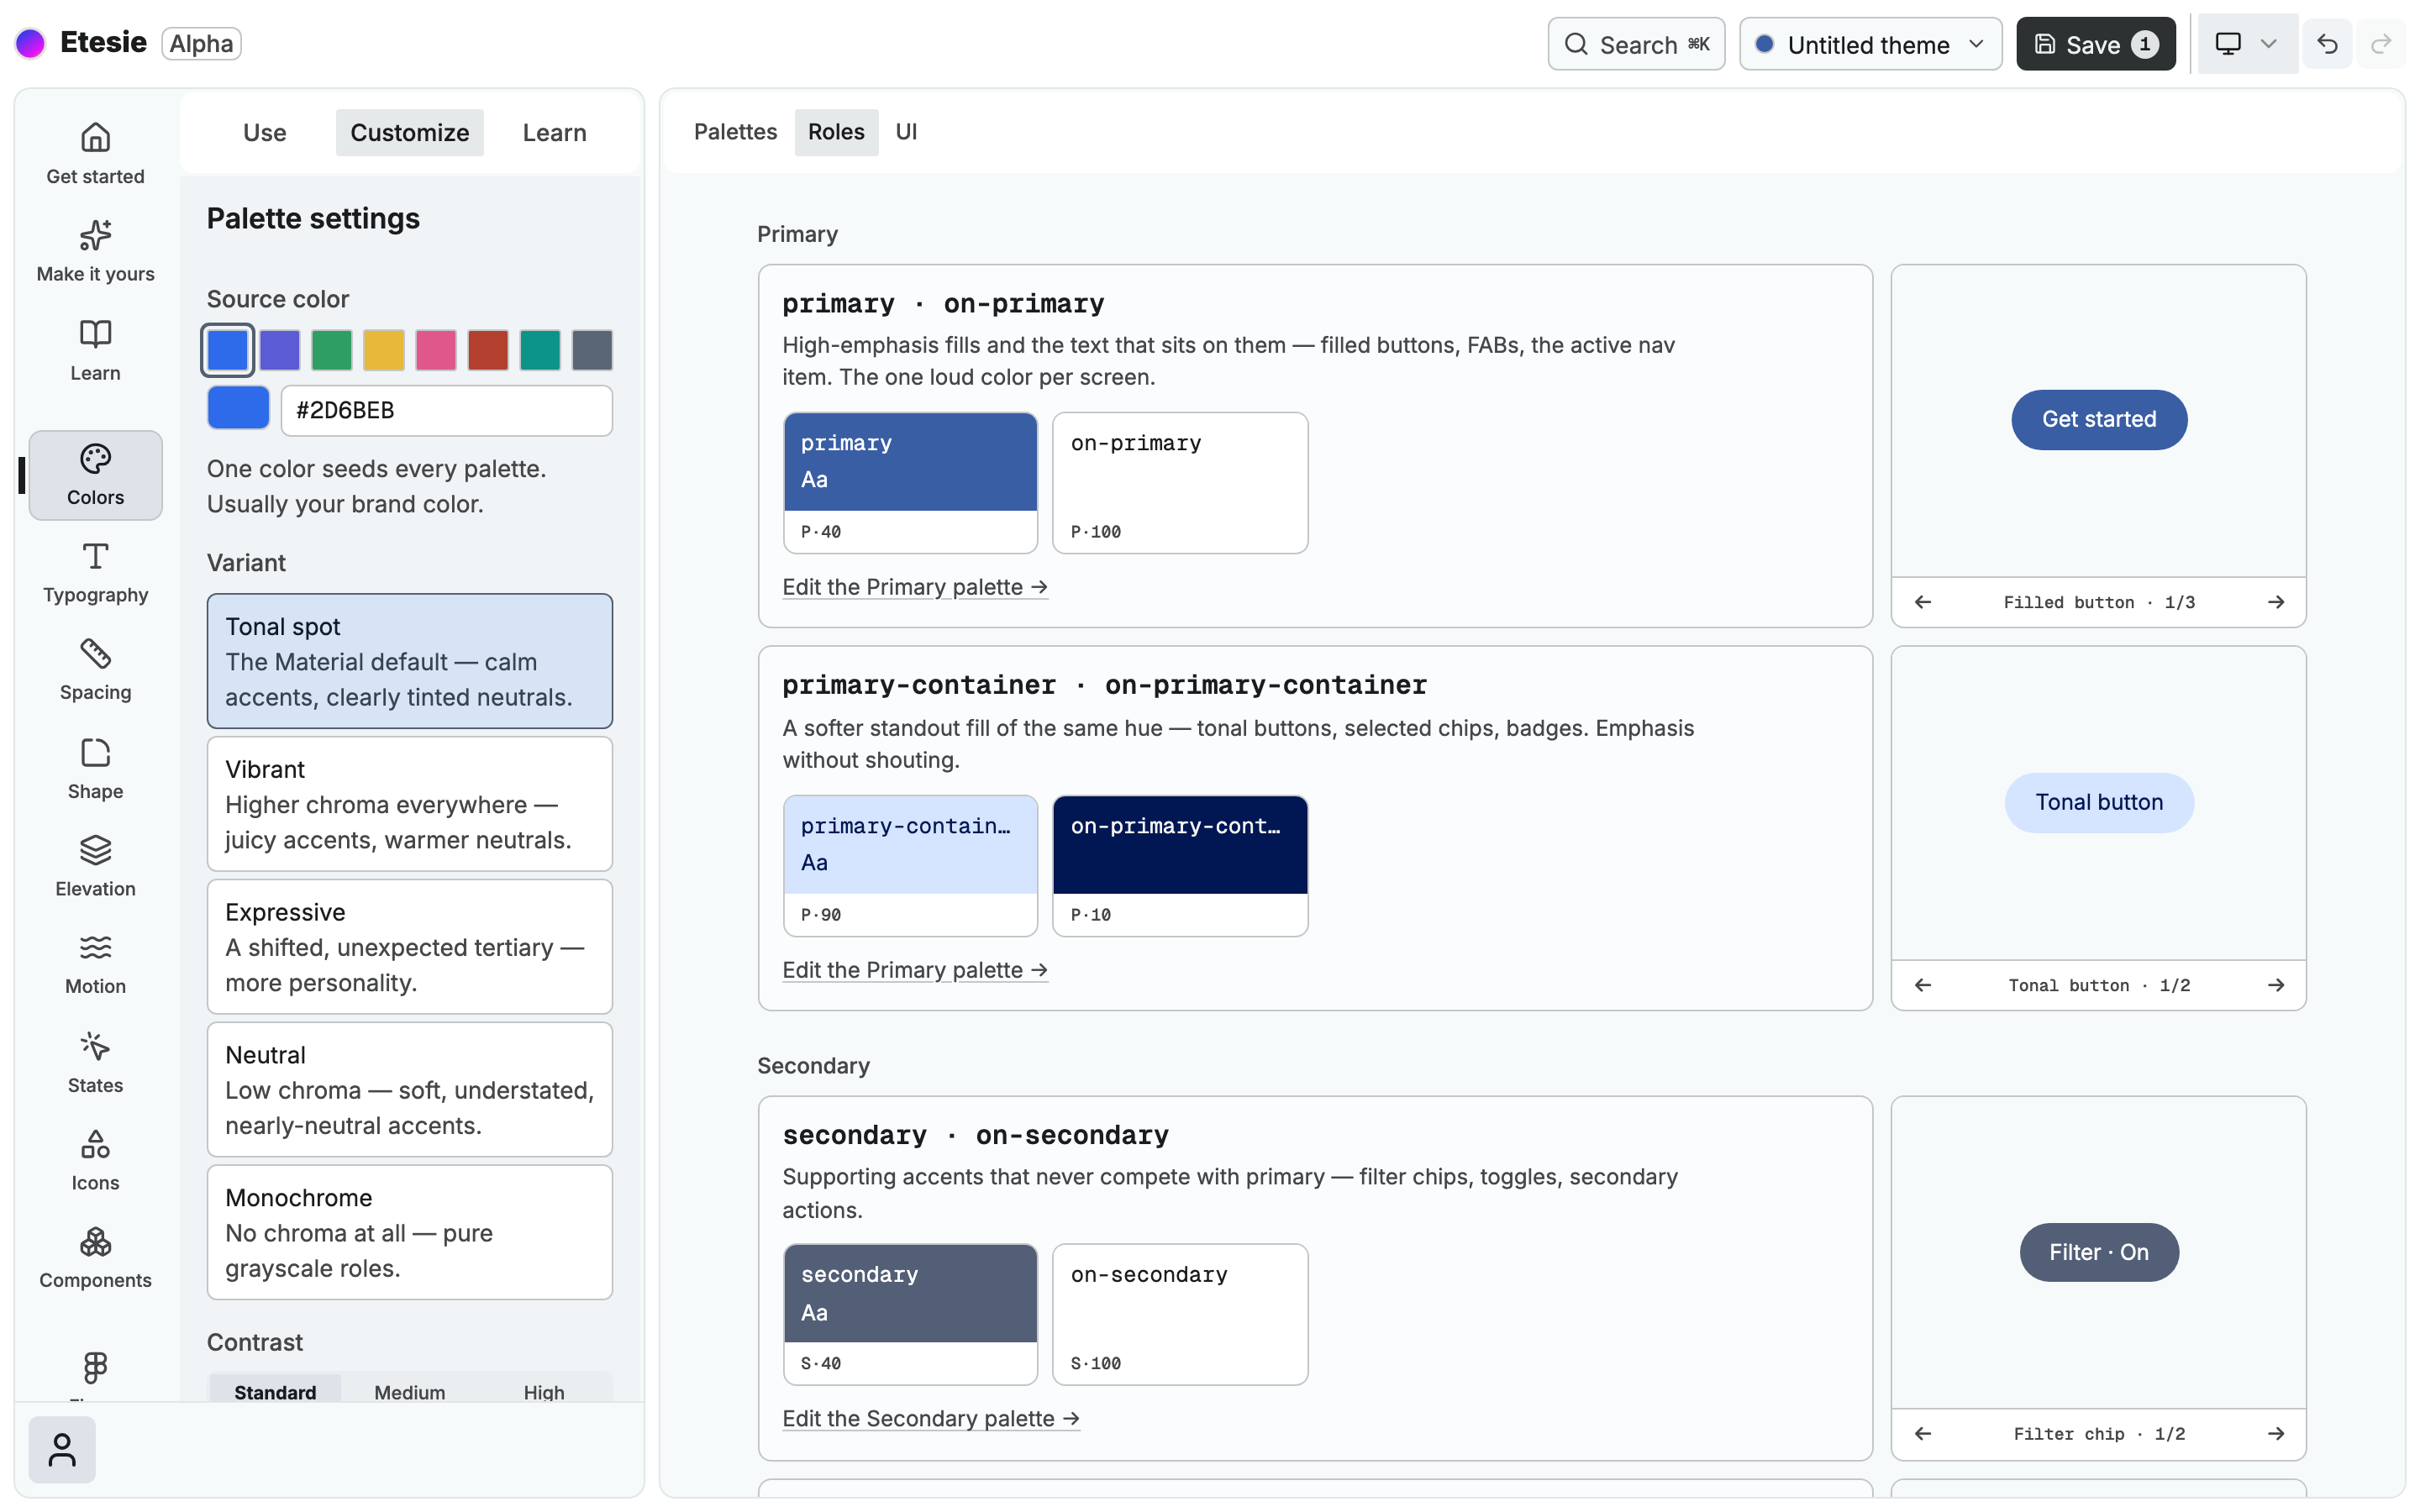The image size is (2420, 1512).
Task: Open the Shape section
Action: click(x=95, y=769)
